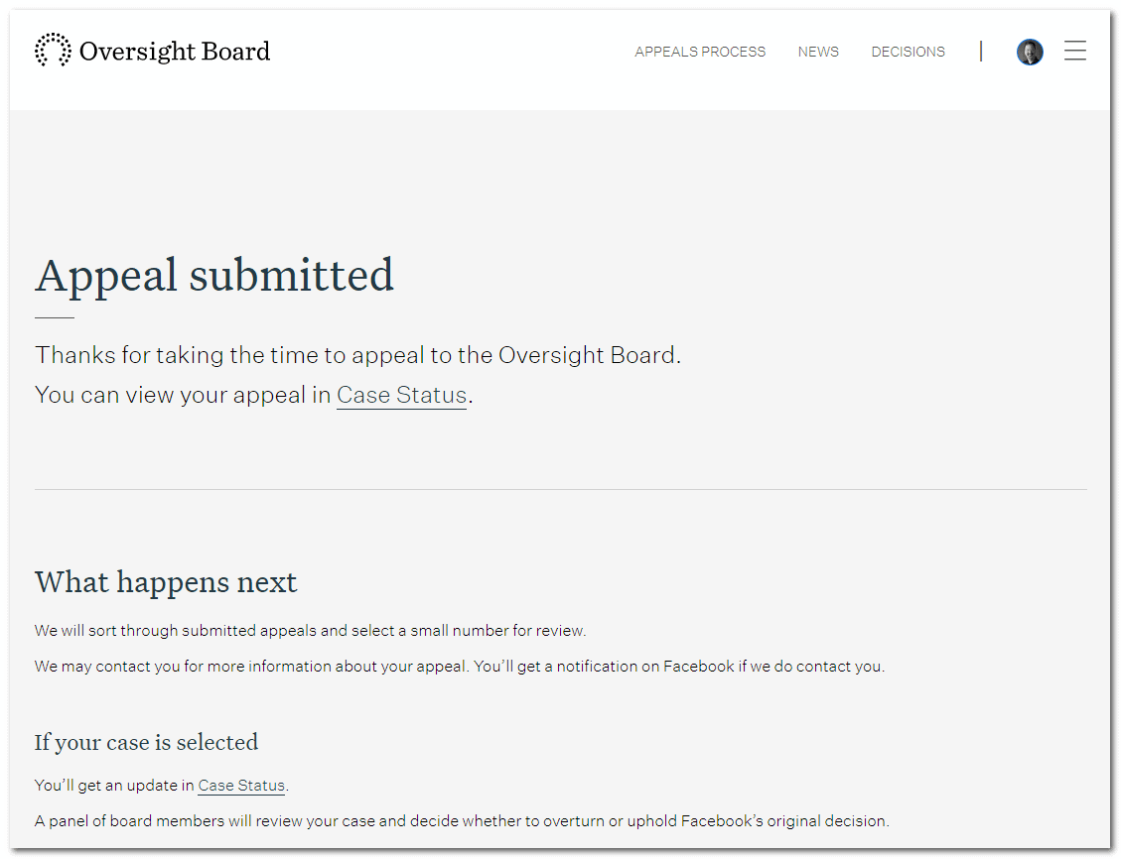Viewport: 1121px width, 859px height.
Task: Open the APPEALS PROCESS navigation item
Action: tap(700, 51)
